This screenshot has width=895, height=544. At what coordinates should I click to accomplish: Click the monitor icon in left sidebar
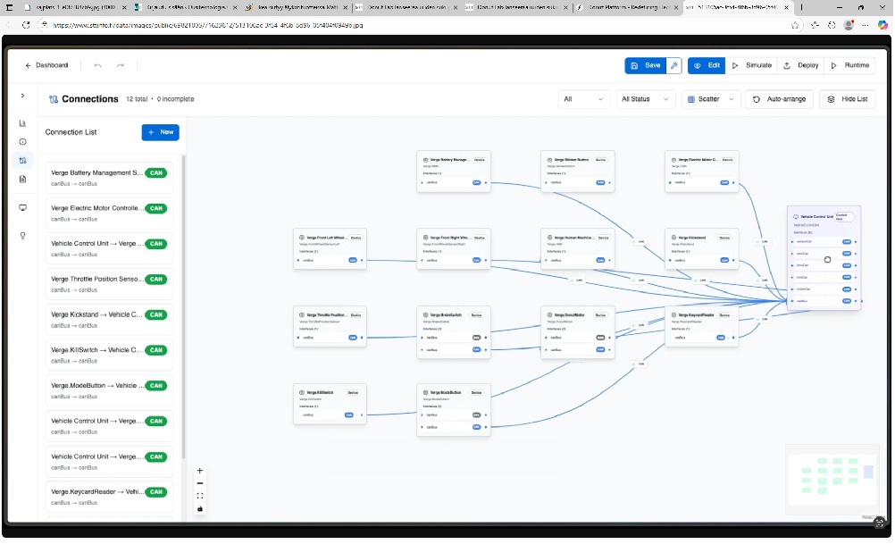pyautogui.click(x=22, y=207)
